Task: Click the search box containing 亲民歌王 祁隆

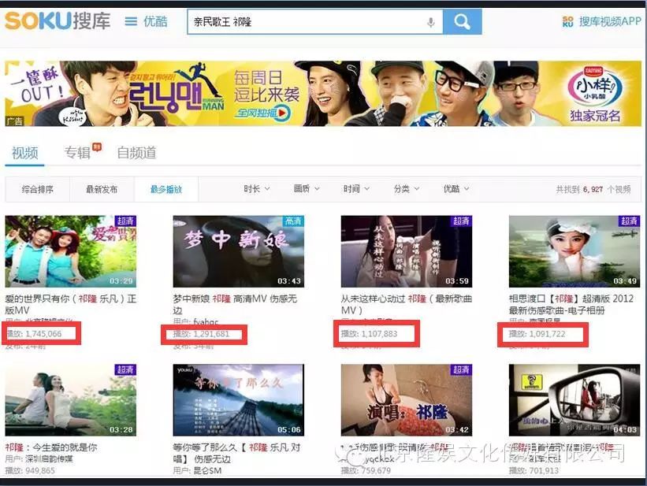Action: point(315,22)
